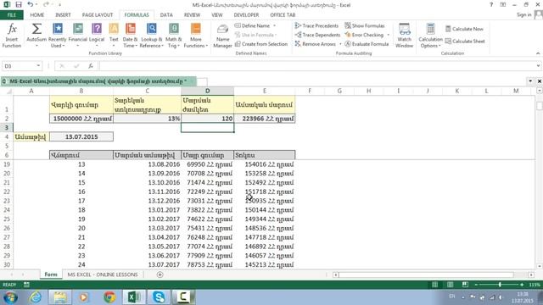
Task: Switch to Page Break Preview in status bar
Action: point(465,285)
